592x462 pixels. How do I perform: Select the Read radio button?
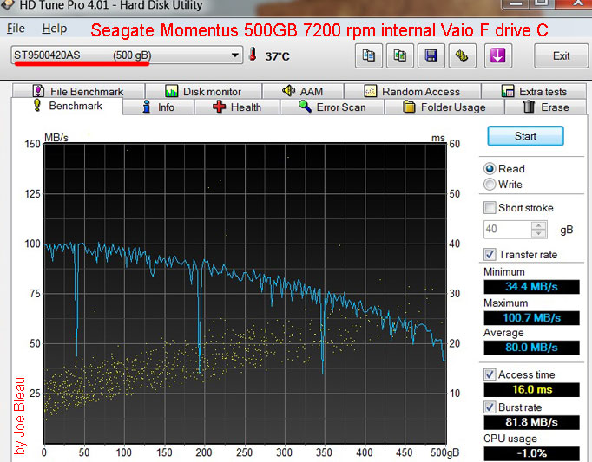click(x=490, y=168)
